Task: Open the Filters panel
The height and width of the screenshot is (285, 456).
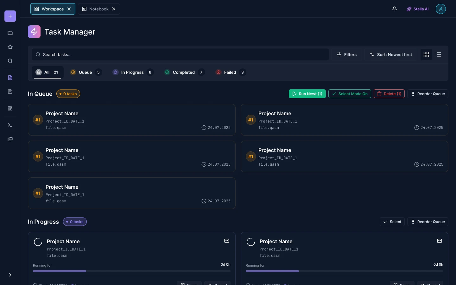Action: pos(347,54)
